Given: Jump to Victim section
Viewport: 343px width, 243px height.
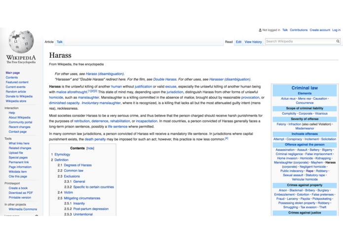Looking at the screenshot, I should (x=68, y=193).
